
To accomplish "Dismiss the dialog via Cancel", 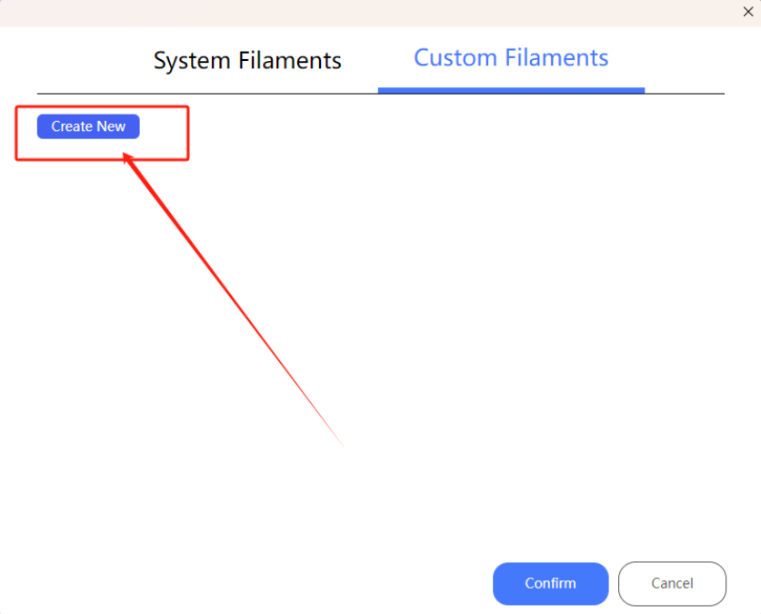I will tap(672, 583).
